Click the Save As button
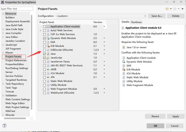Image resolution: width=186 pixels, height=132 pixels. coord(157,16)
